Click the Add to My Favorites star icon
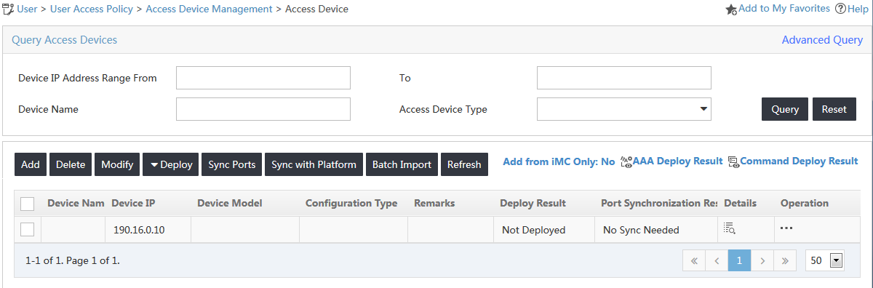The image size is (873, 288). (732, 9)
